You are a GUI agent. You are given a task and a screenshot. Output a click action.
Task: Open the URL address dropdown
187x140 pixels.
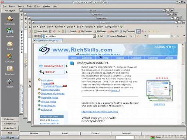tap(94, 36)
